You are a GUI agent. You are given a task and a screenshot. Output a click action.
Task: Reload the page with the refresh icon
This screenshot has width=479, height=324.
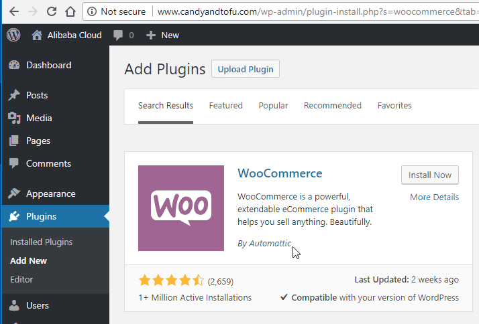coord(51,11)
